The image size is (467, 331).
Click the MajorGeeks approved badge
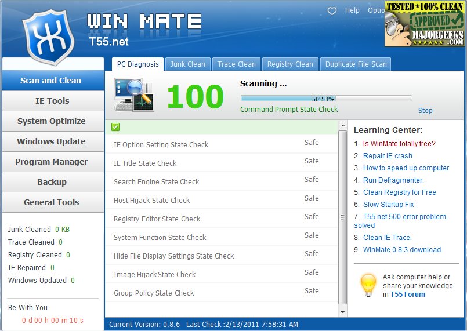[x=425, y=24]
